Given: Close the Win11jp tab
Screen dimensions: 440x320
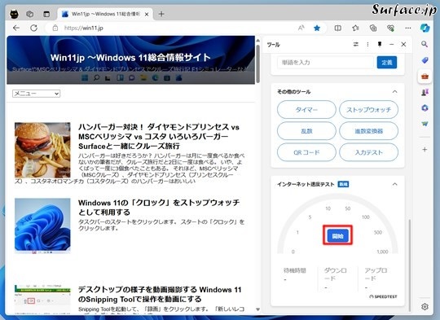Looking at the screenshot, I should [147, 14].
